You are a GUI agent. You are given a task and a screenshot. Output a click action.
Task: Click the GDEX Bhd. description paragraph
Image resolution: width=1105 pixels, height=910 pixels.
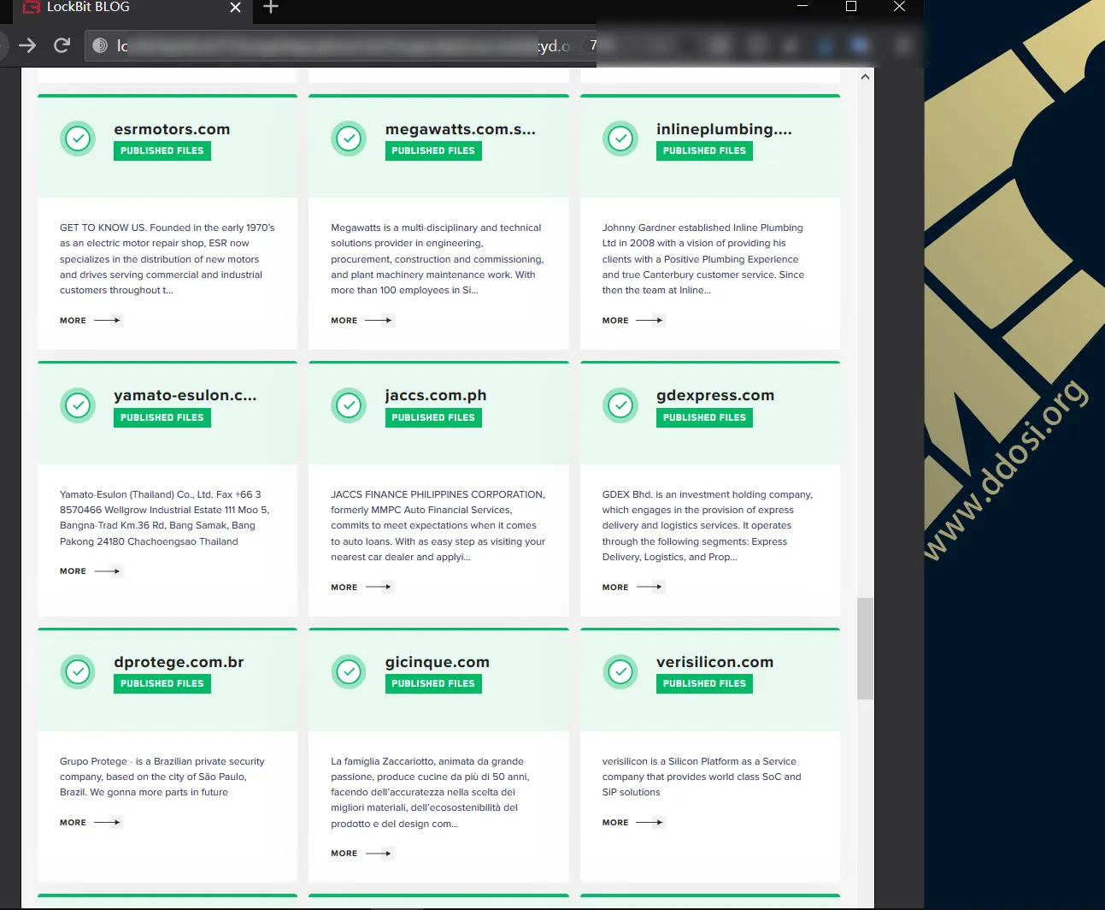point(708,526)
